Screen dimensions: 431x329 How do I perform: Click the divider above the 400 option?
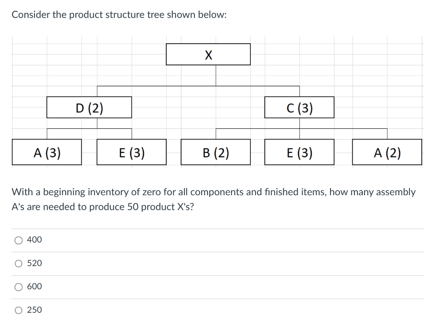[215, 228]
